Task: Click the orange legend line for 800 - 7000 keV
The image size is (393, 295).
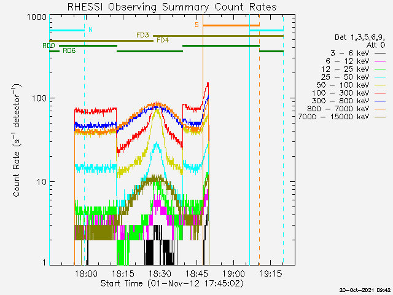Action: point(380,109)
